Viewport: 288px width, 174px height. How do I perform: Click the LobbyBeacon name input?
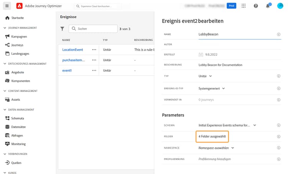click(x=234, y=34)
